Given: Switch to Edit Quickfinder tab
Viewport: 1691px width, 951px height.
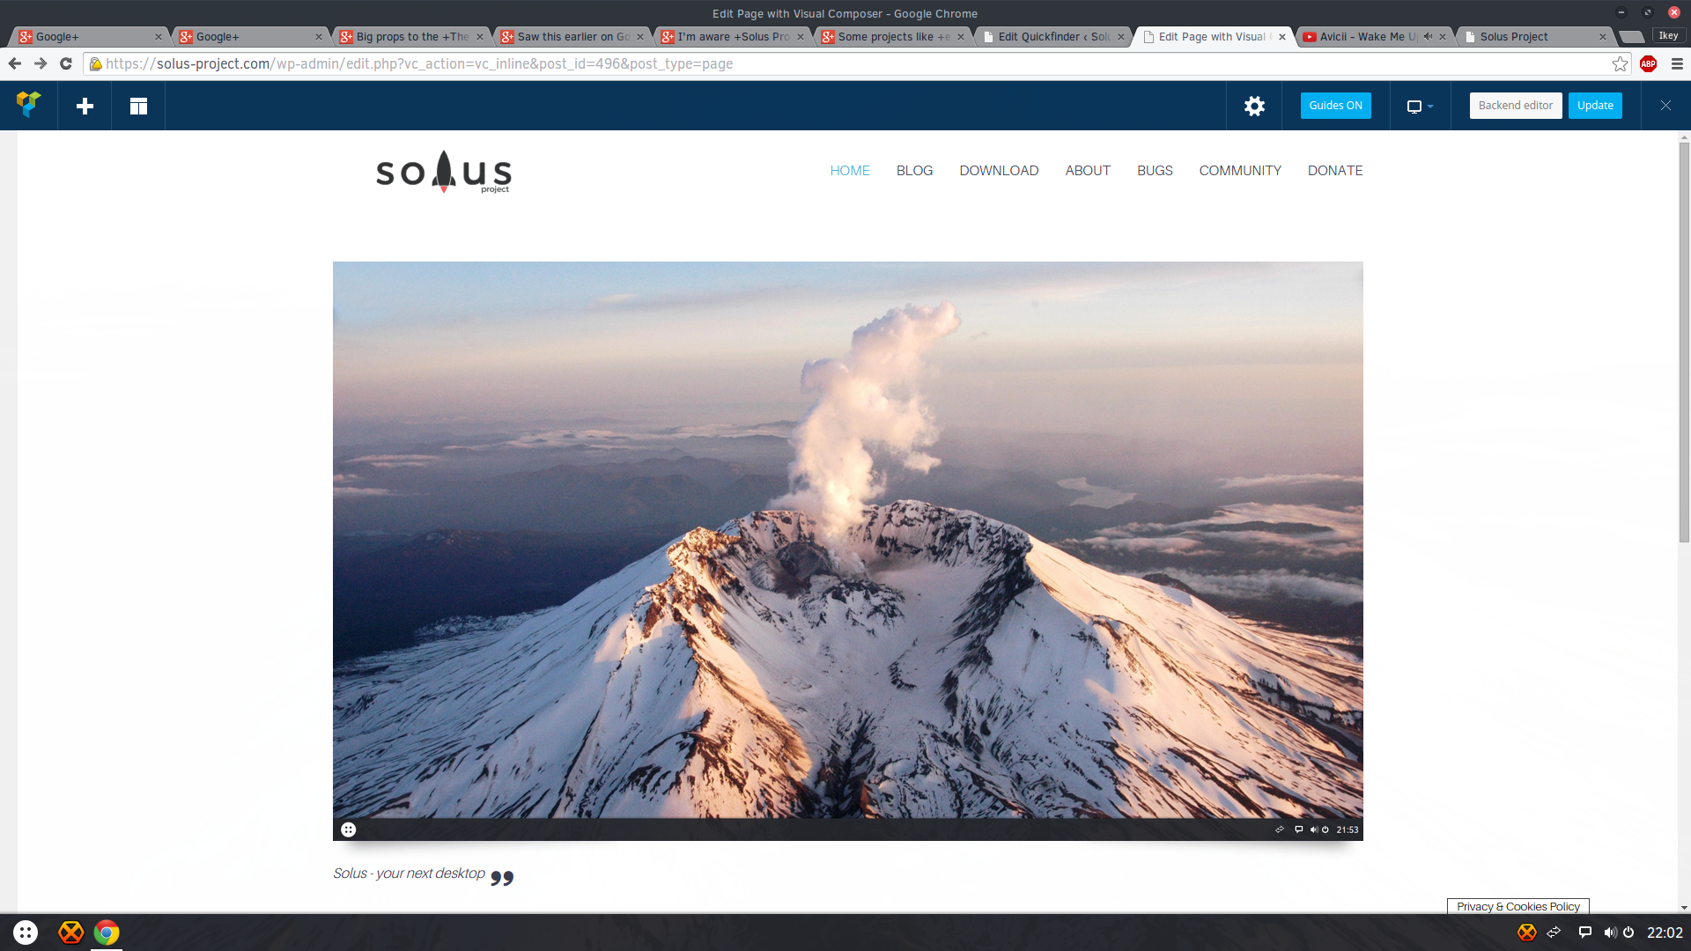Looking at the screenshot, I should [x=1053, y=36].
